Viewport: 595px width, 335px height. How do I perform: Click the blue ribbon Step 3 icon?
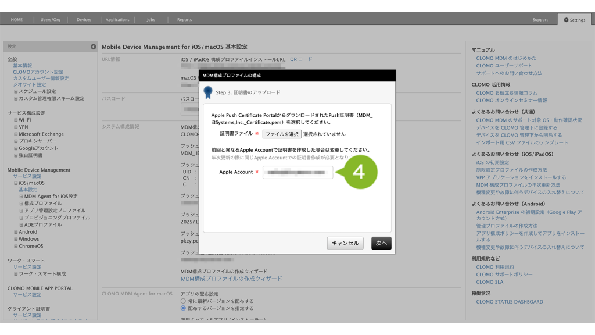tap(208, 92)
